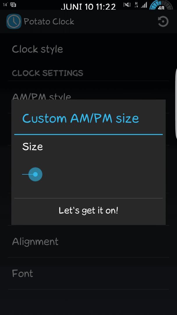Viewport: 177px width, 315px height.
Task: Tap the 14° temperature indicator
Action: point(5,4)
